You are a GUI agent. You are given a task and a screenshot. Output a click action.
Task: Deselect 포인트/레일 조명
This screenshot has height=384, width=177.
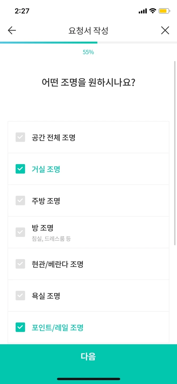[x=20, y=327]
